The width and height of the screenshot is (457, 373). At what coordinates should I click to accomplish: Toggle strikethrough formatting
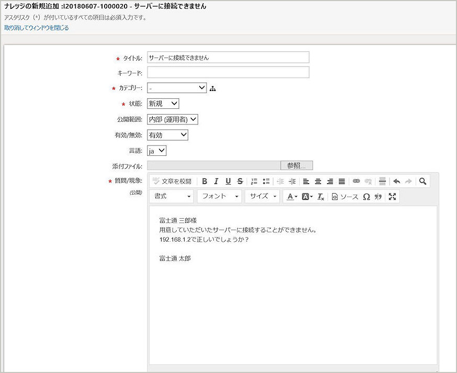(x=240, y=182)
